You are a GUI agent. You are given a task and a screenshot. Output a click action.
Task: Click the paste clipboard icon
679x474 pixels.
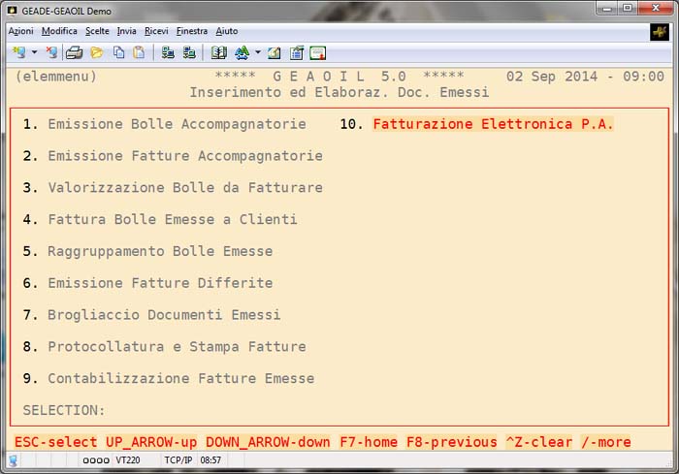139,52
